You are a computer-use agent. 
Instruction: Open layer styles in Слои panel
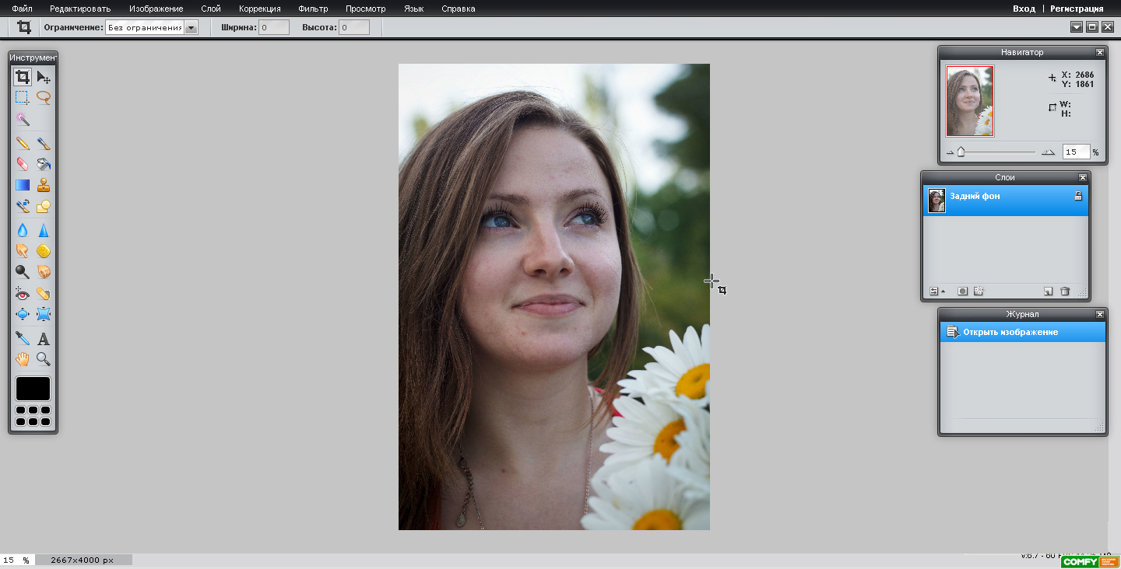[x=979, y=291]
